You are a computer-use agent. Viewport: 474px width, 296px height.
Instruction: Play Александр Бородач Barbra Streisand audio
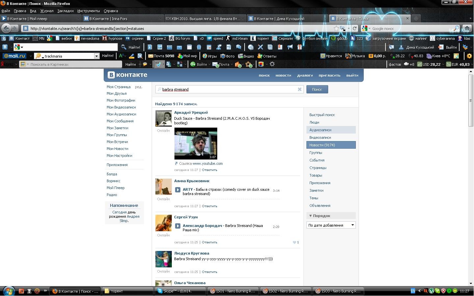178,226
